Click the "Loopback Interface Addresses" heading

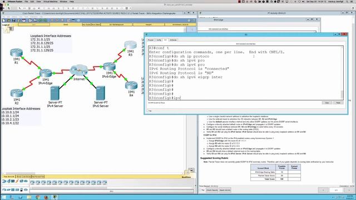point(51,36)
